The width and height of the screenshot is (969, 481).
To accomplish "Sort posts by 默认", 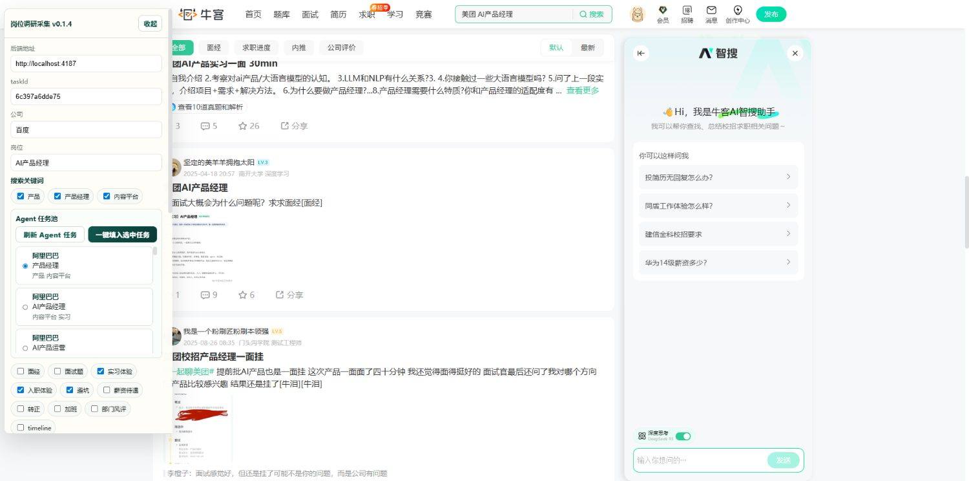I will (557, 48).
